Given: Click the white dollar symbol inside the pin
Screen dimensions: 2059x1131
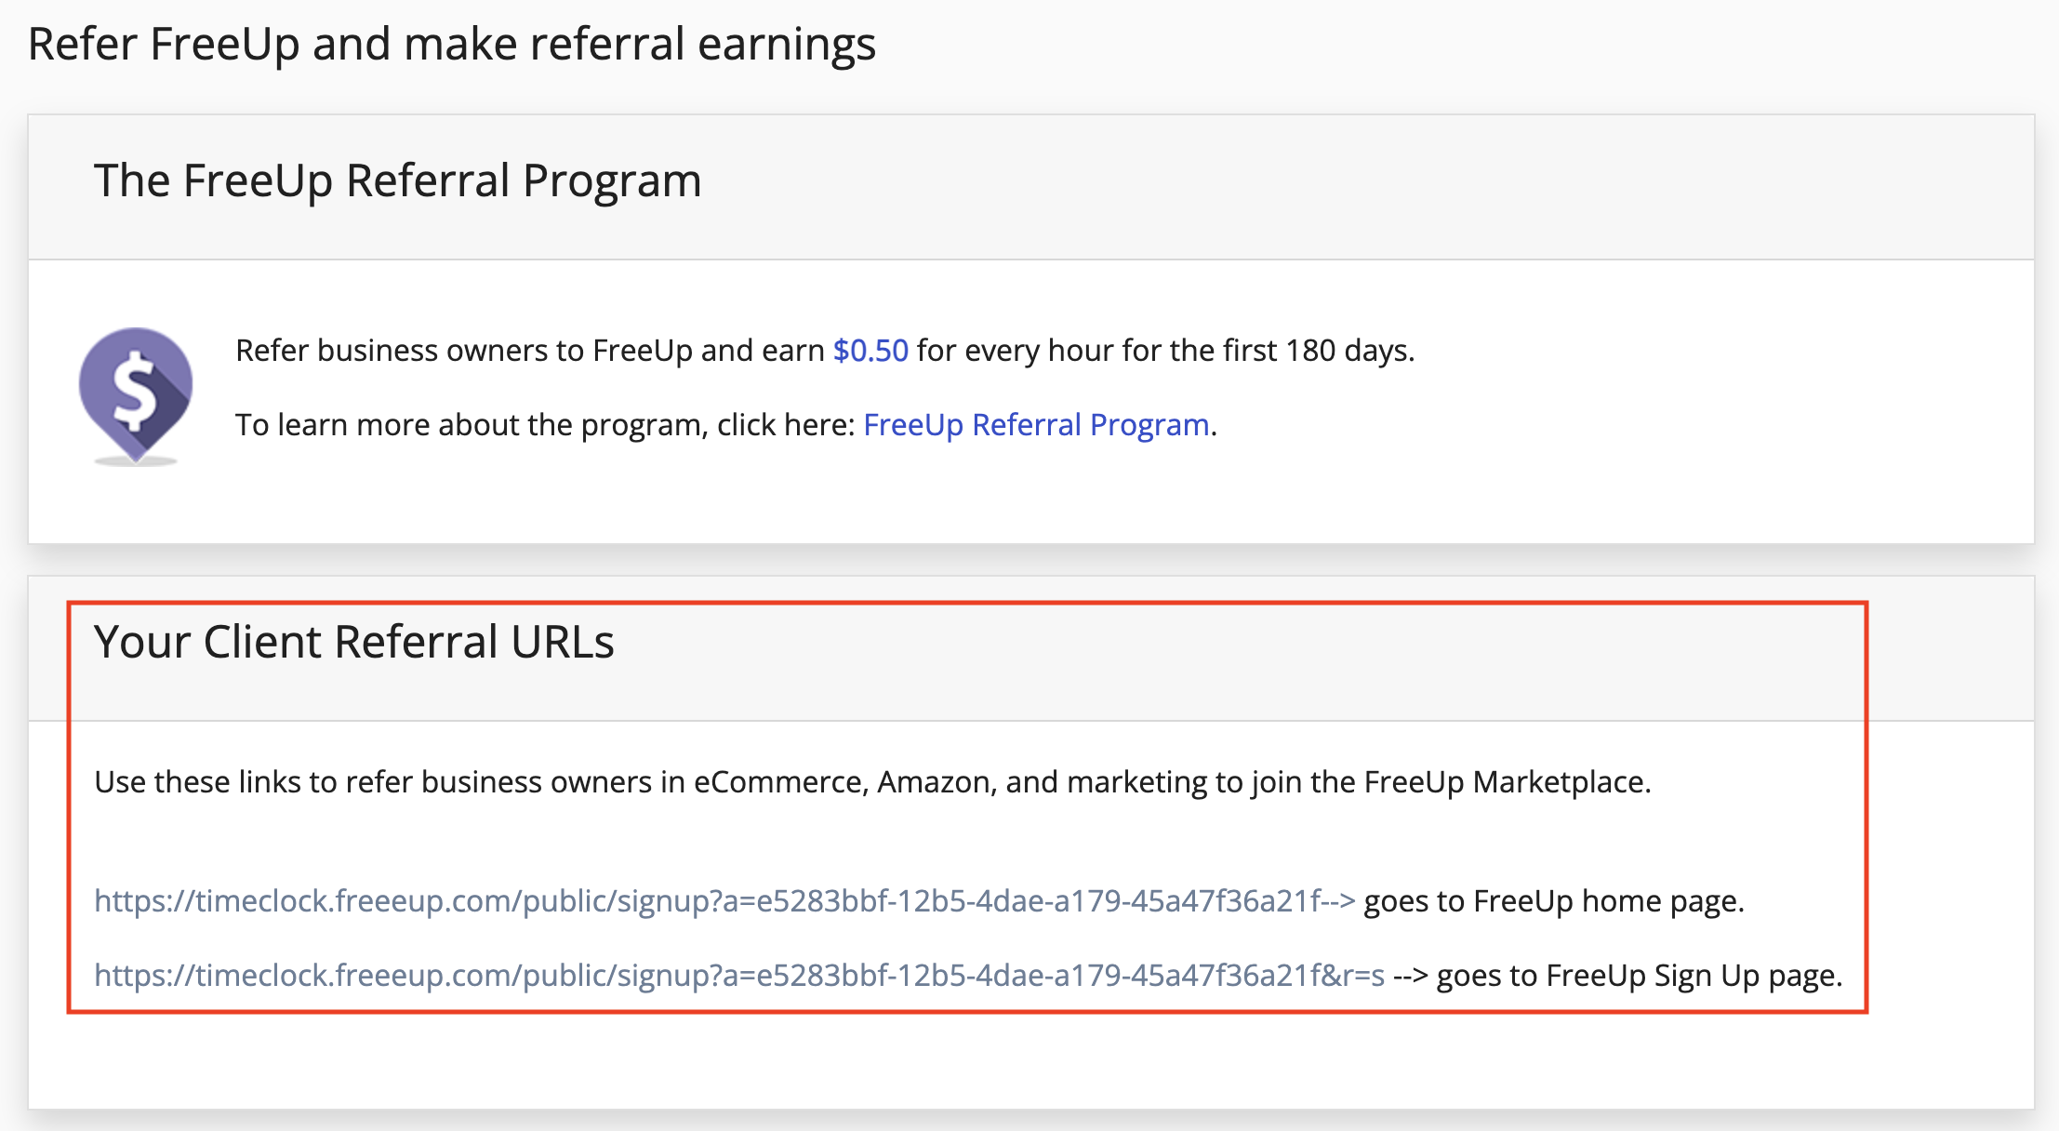Looking at the screenshot, I should tap(136, 390).
